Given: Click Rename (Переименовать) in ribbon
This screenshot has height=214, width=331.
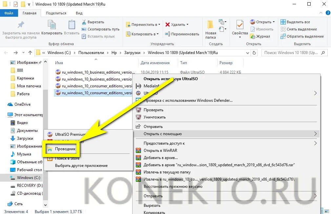Looking at the screenshot, I should 182,34.
